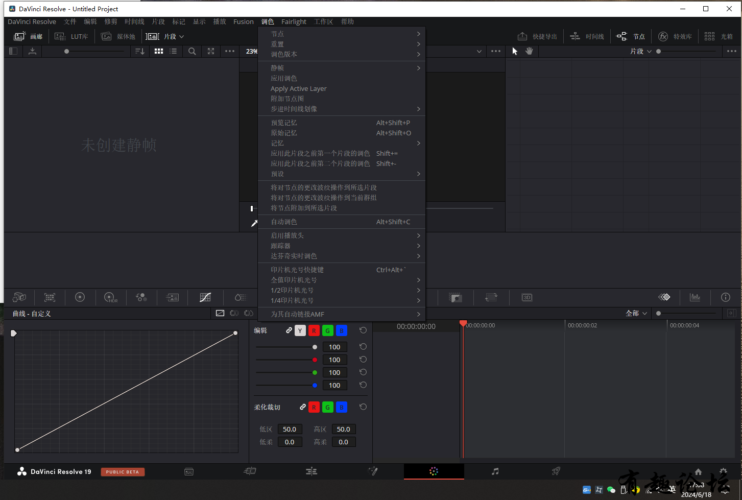
Task: Click the 快捷导出 quick export button
Action: [x=537, y=36]
